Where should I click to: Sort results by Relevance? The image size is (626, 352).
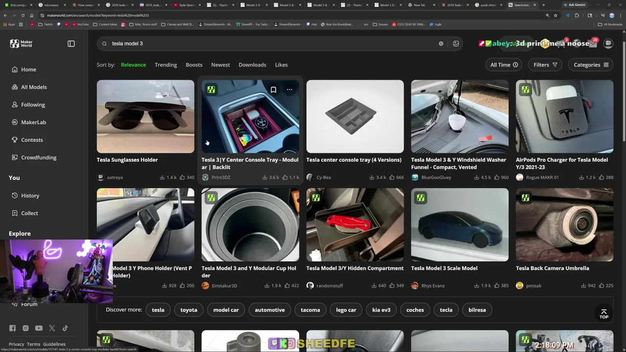point(134,65)
